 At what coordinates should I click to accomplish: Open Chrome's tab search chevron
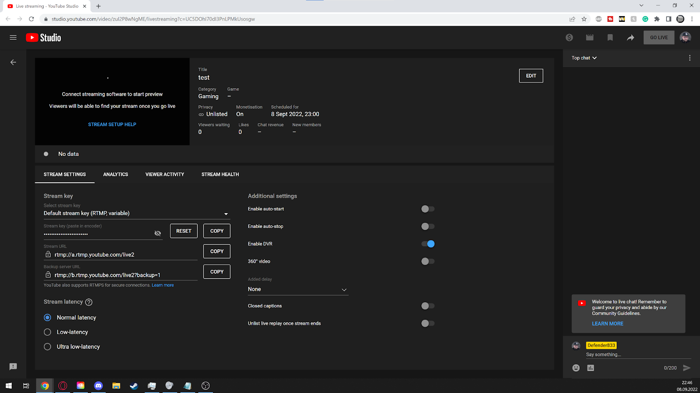click(641, 6)
